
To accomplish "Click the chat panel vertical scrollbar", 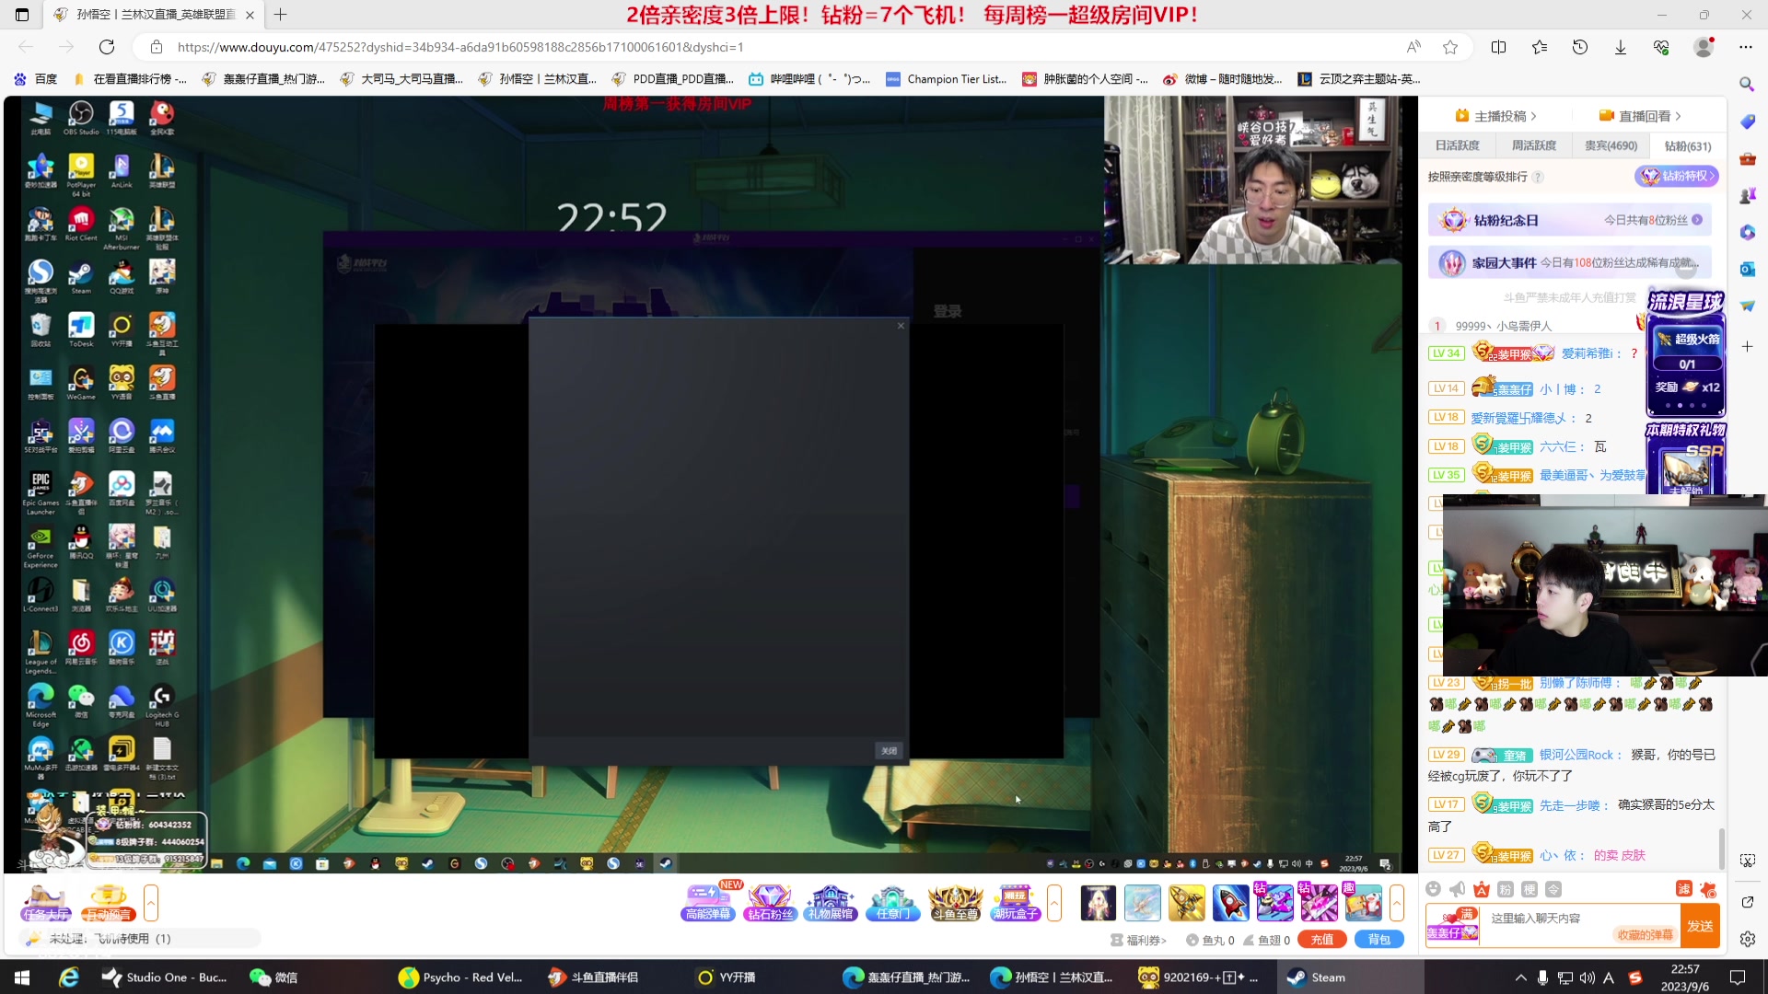I will point(1721,847).
